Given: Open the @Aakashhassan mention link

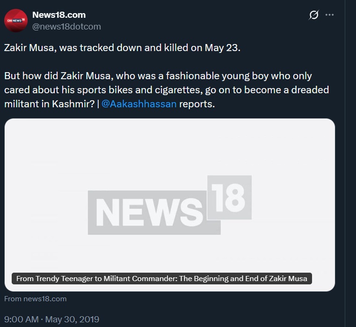Looking at the screenshot, I should (x=139, y=104).
